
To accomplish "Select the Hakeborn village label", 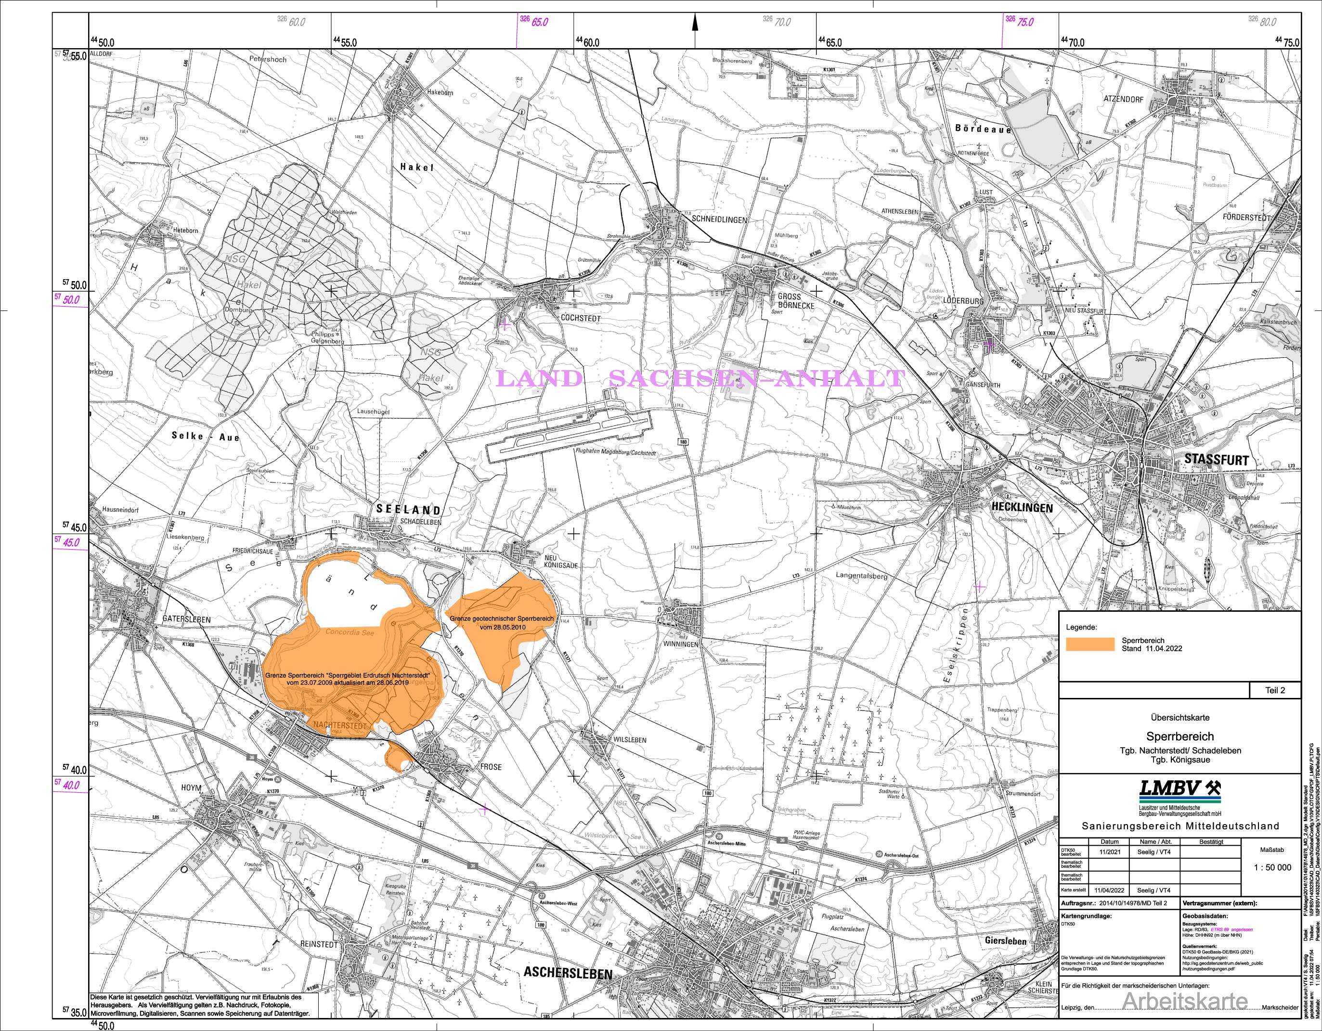I will pos(440,92).
